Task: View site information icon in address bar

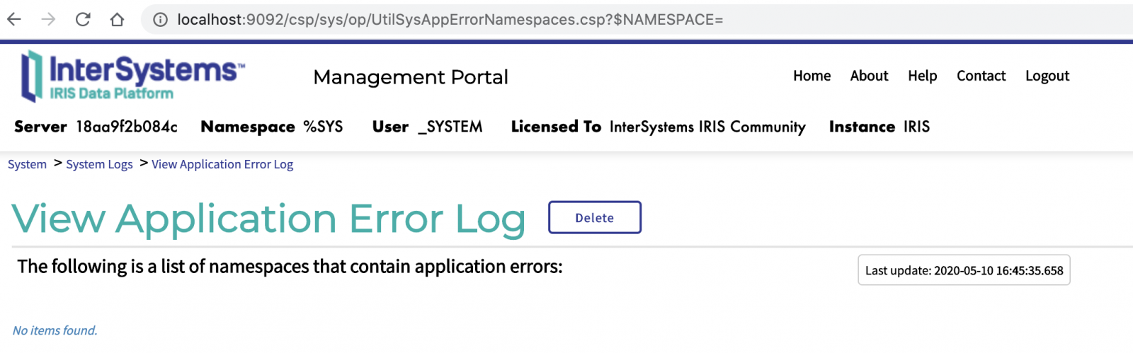Action: click(x=160, y=19)
